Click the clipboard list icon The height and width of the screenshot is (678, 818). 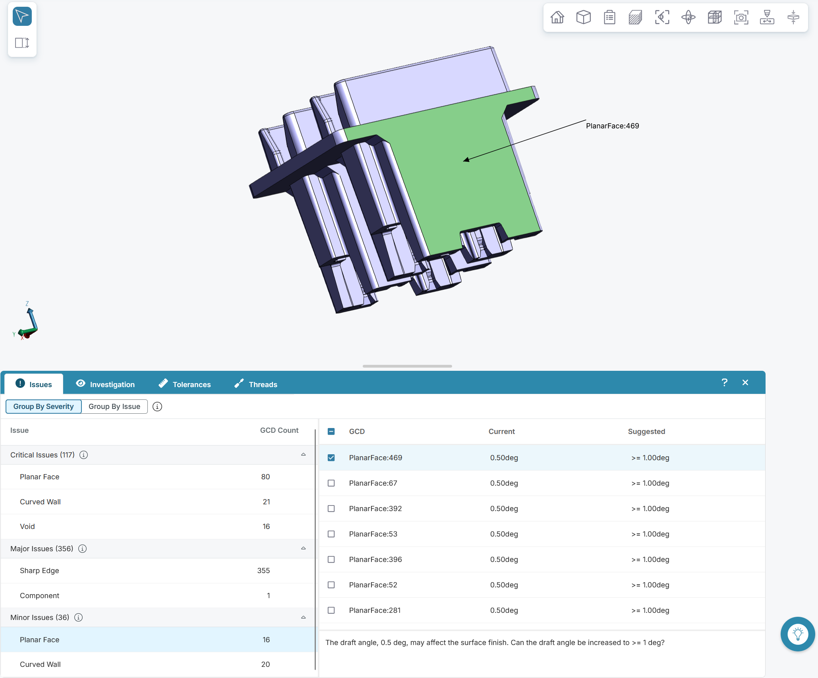pos(609,17)
